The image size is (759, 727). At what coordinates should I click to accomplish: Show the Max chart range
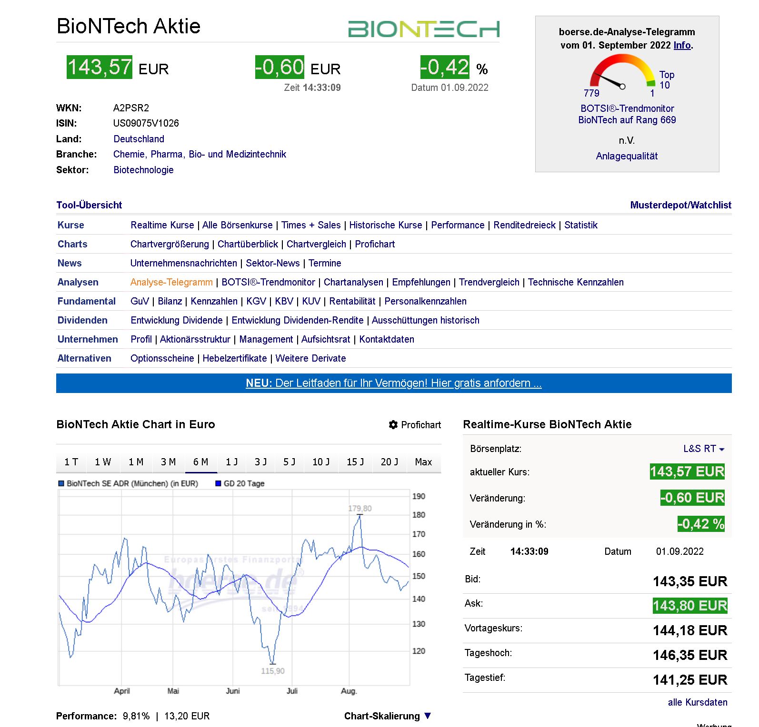(x=424, y=462)
